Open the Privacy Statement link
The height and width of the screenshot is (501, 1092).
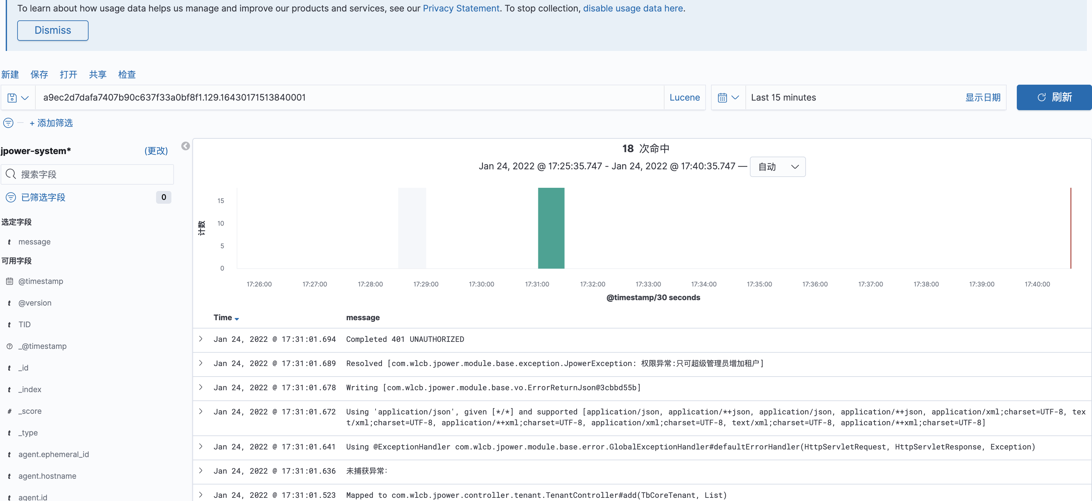[461, 8]
